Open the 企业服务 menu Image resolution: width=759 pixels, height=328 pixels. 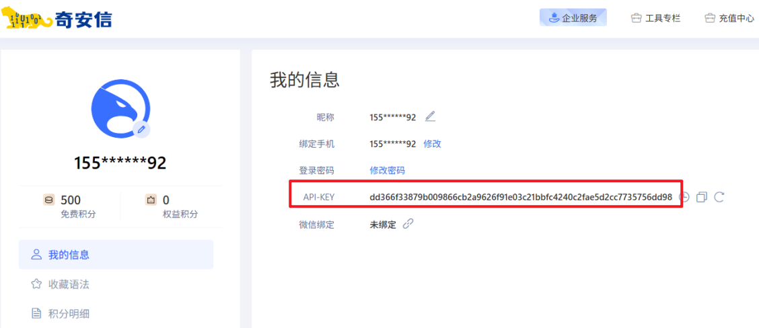[573, 18]
